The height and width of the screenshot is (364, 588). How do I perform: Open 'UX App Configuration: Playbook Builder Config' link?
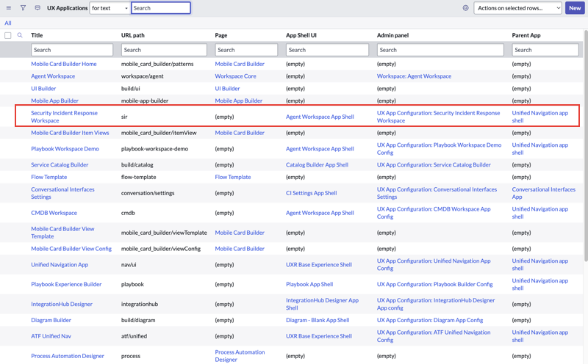434,284
